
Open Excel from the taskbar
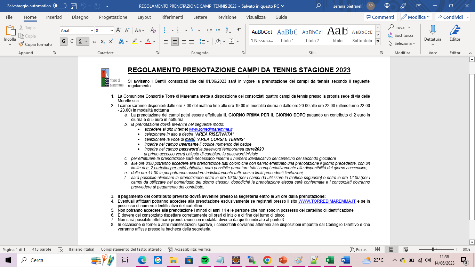[330, 260]
